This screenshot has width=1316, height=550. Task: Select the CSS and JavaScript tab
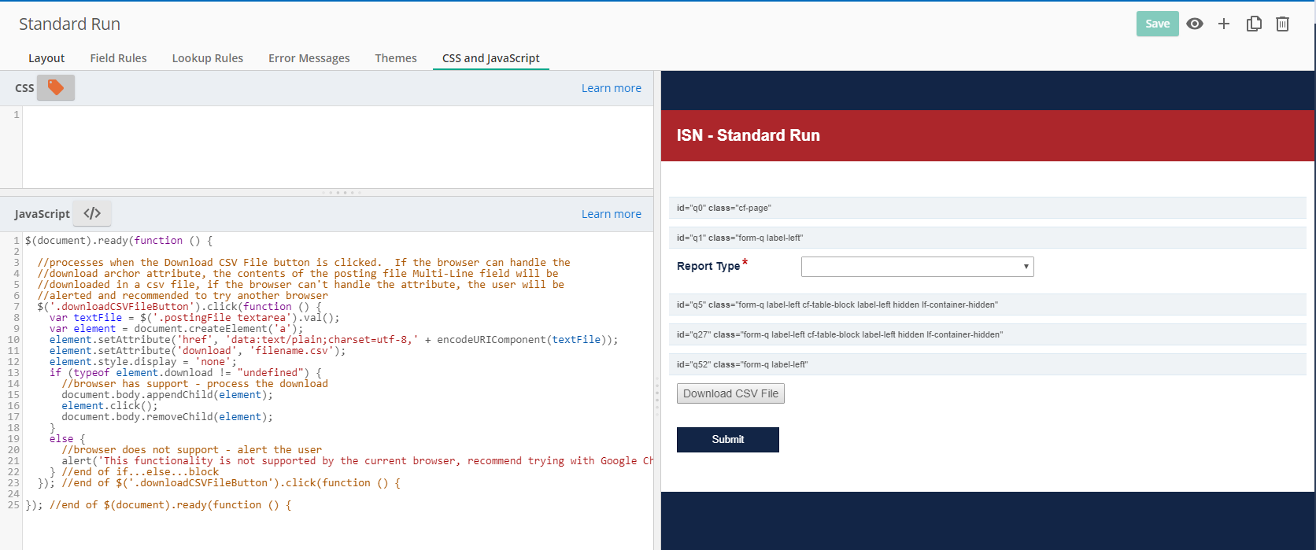pyautogui.click(x=490, y=58)
